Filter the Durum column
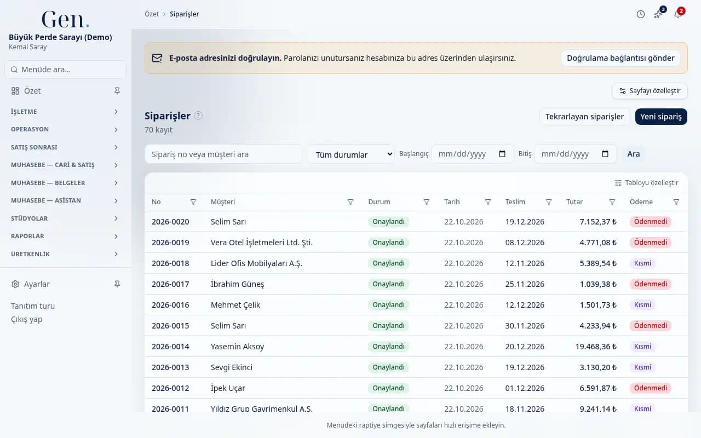 427,202
